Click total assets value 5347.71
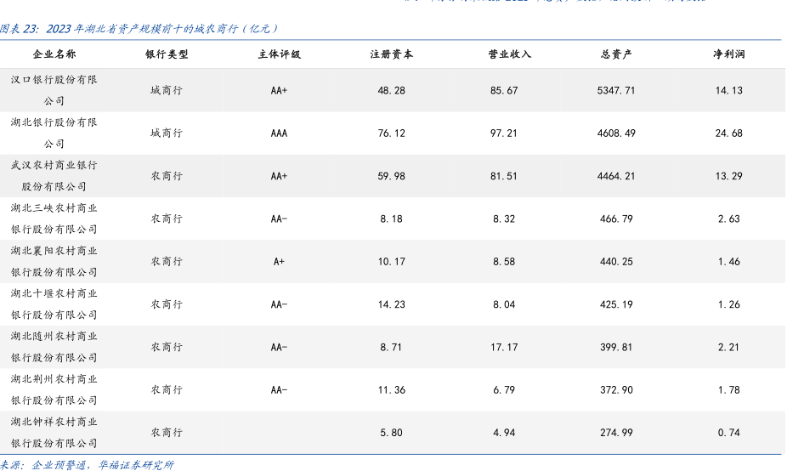This screenshot has height=471, width=787. coord(616,90)
